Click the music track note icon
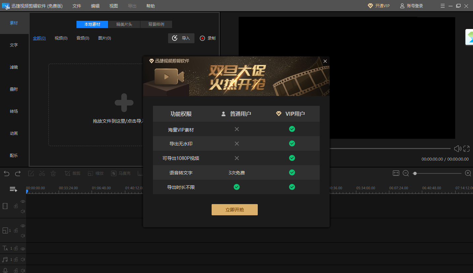The image size is (473, 273). tap(5, 259)
